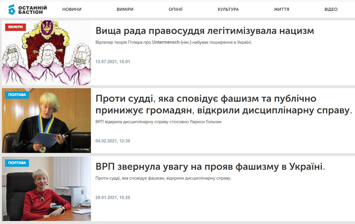Image resolution: width=355 pixels, height=224 pixels.
Task: Navigate to the Життя section
Action: pyautogui.click(x=281, y=9)
